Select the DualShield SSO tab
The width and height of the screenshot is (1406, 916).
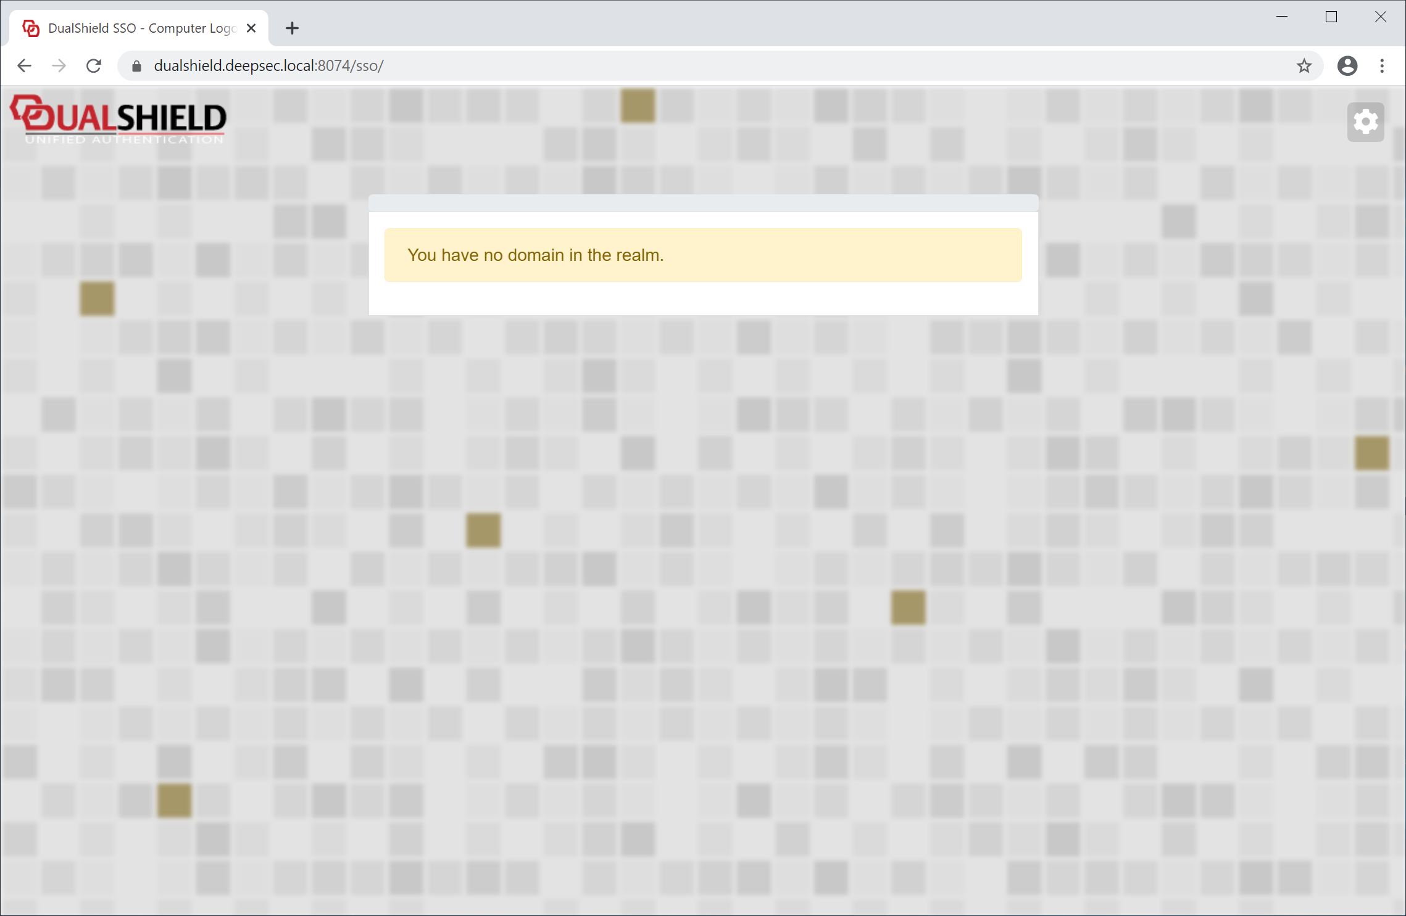[x=142, y=28]
